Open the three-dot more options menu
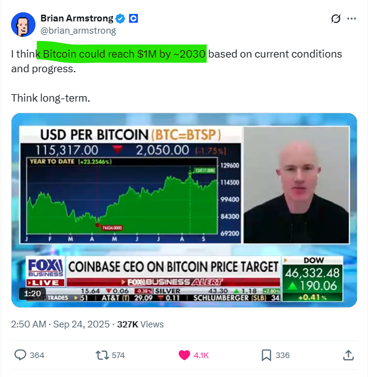Screen dimensions: 382x377 click(x=351, y=19)
